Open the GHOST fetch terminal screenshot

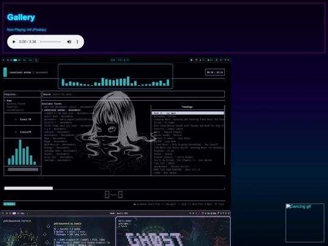(x=173, y=231)
